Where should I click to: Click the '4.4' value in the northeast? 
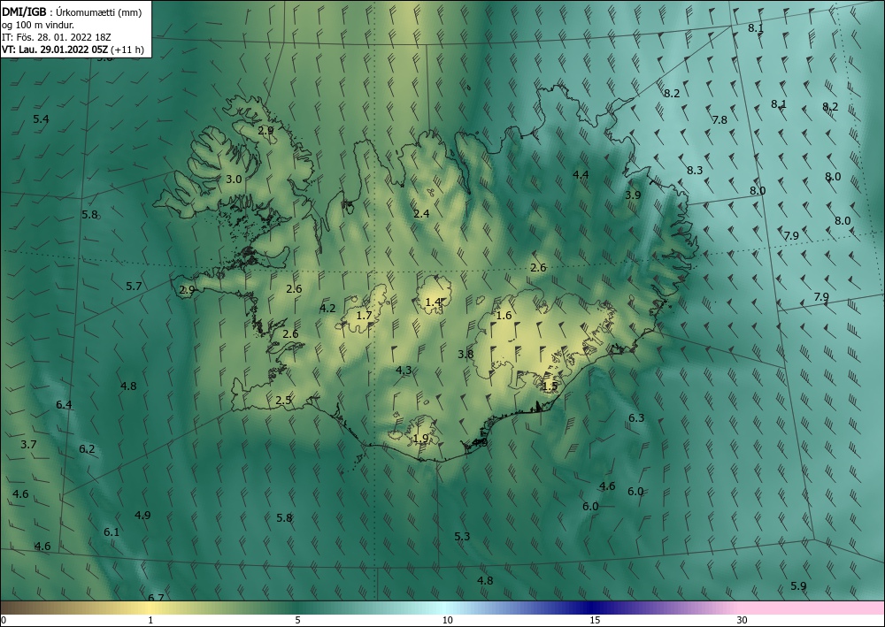click(x=581, y=174)
